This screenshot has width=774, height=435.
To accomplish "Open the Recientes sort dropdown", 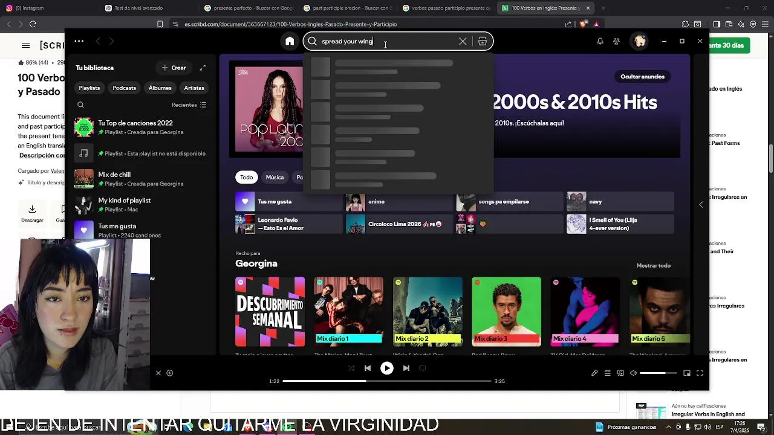I will coord(189,105).
